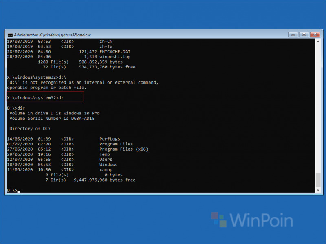Click the cmd.exe system menu icon
The width and height of the screenshot is (326, 244).
pos(10,35)
